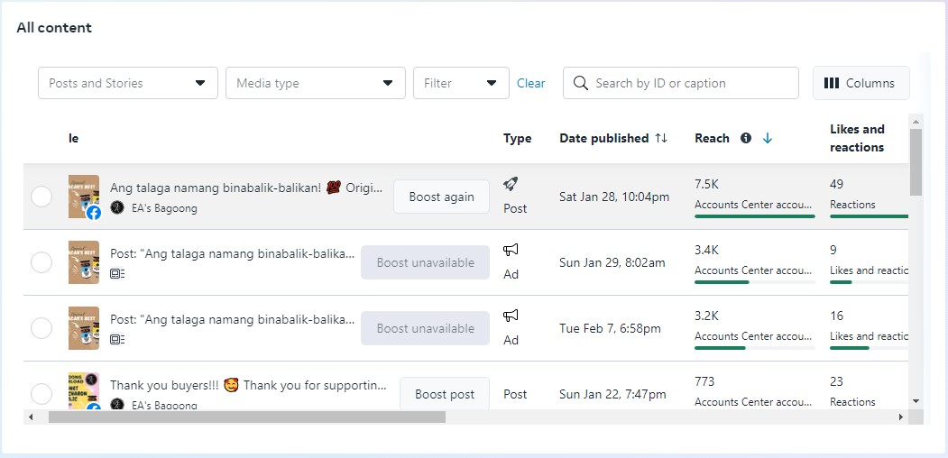The height and width of the screenshot is (458, 948).
Task: Open thumbnail of the Thank you buyers post
Action: (x=83, y=391)
